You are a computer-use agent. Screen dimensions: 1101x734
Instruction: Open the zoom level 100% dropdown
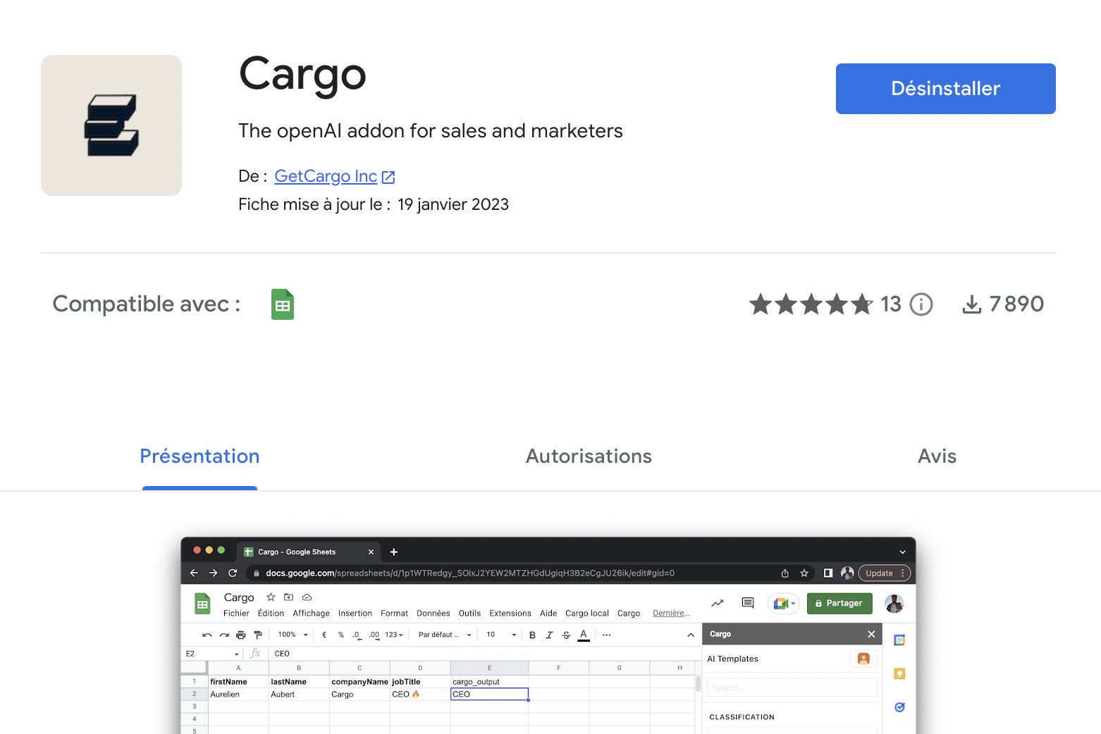(x=290, y=635)
